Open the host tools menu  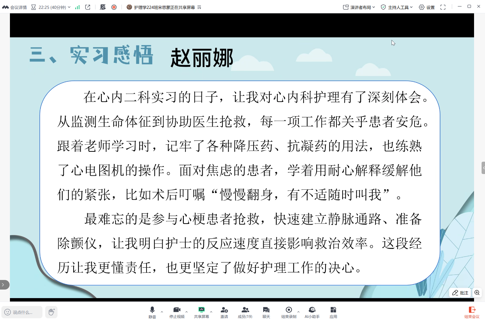pos(397,7)
